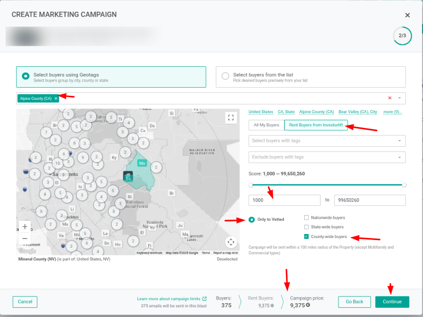This screenshot has height=317, width=423.
Task: Click Report a map error link
Action: point(226,253)
